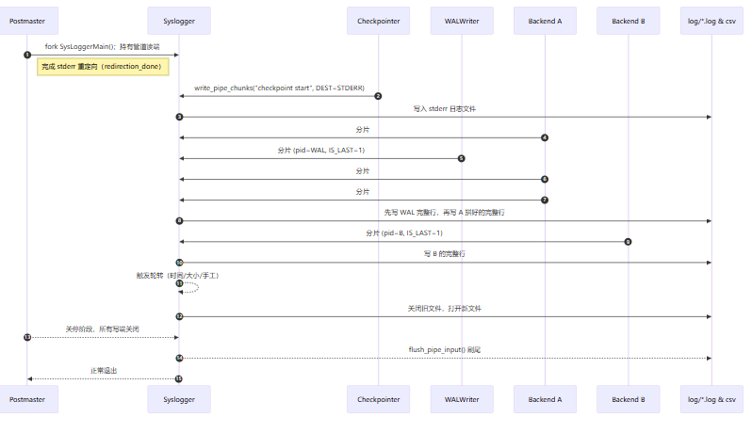Click sequence marker 9 on Backend B lifeline
The height and width of the screenshot is (433, 752).
629,242
